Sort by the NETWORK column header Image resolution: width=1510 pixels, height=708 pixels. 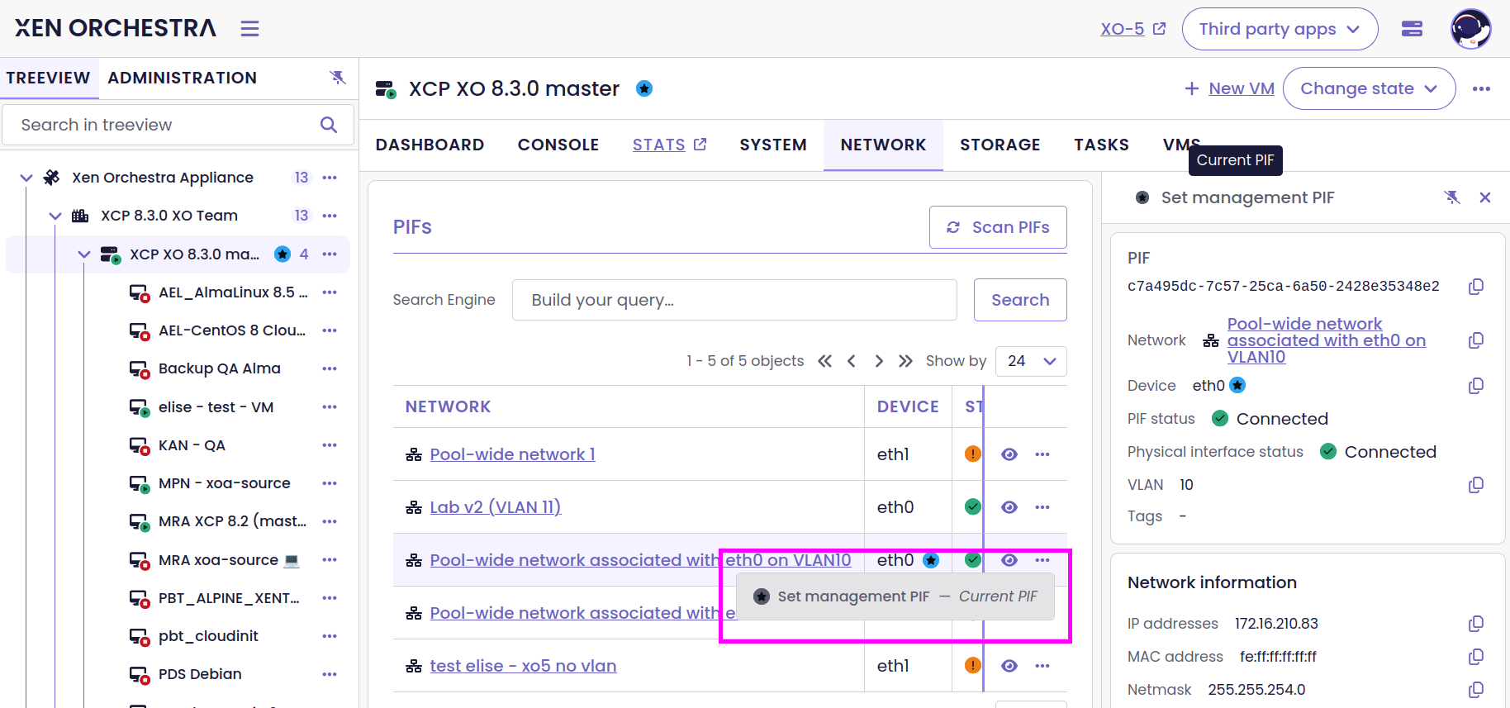click(448, 406)
